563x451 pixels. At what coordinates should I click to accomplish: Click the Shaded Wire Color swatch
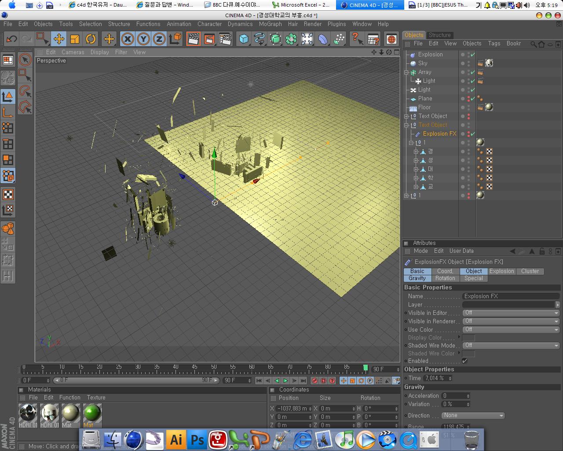468,354
